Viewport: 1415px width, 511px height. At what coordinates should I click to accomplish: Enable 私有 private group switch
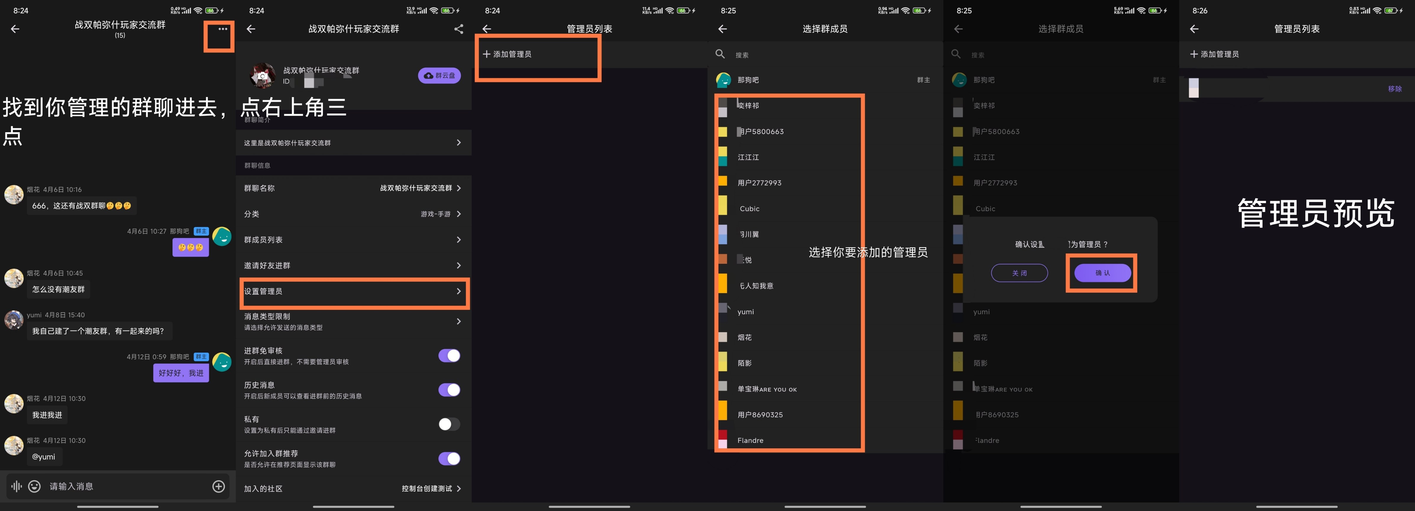pyautogui.click(x=449, y=424)
